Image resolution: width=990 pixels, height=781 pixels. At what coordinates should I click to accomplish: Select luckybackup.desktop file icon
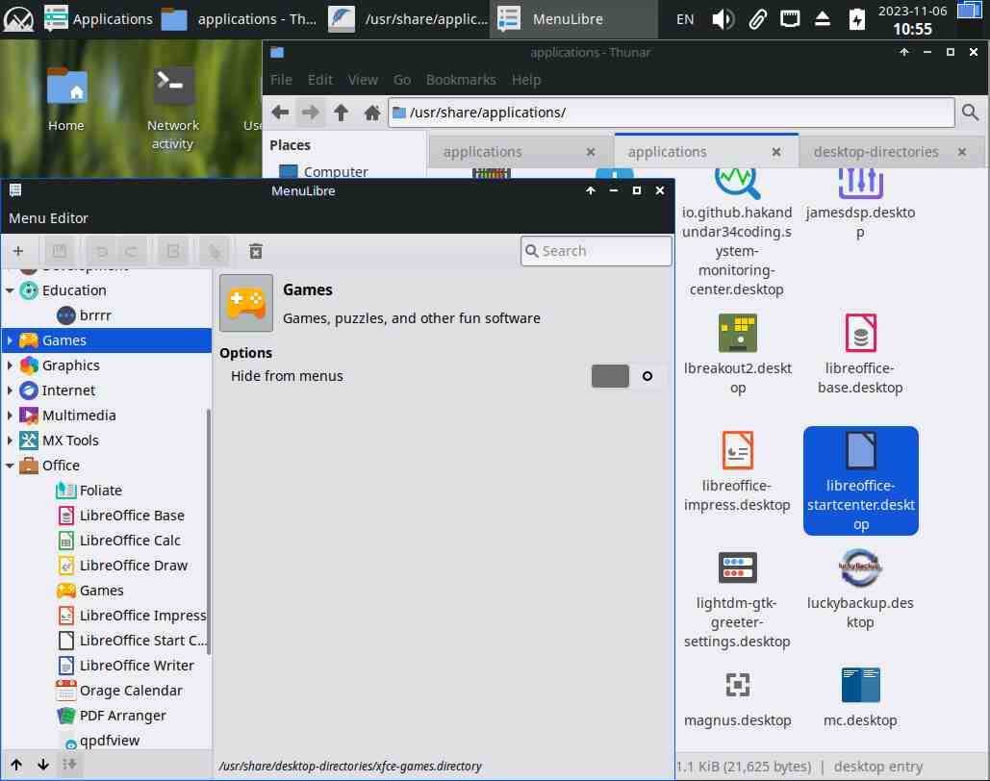point(860,567)
